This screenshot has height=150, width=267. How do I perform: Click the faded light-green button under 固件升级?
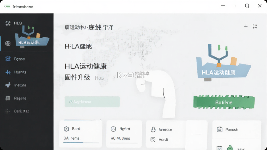(x=92, y=102)
